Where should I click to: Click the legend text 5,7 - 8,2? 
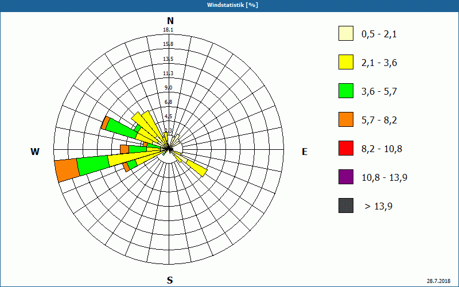[x=379, y=121]
